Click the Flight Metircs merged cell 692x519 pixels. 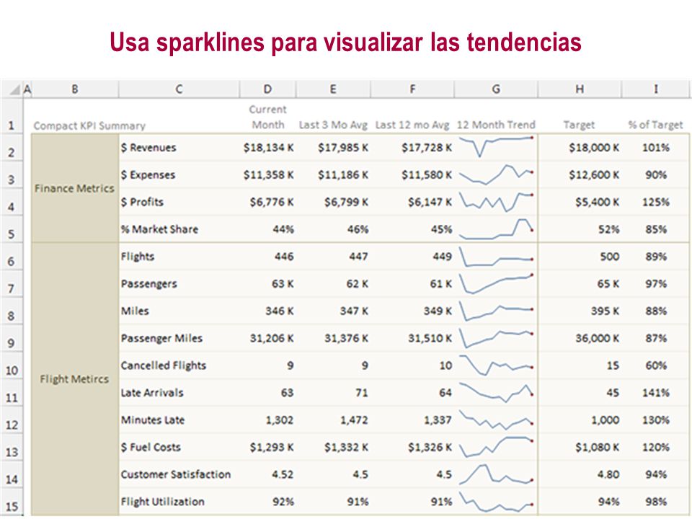[x=75, y=379]
